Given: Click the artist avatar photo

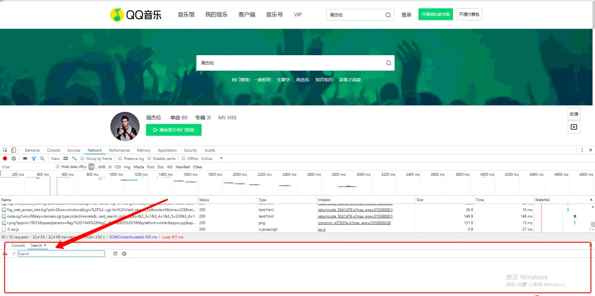Looking at the screenshot, I should 125,127.
